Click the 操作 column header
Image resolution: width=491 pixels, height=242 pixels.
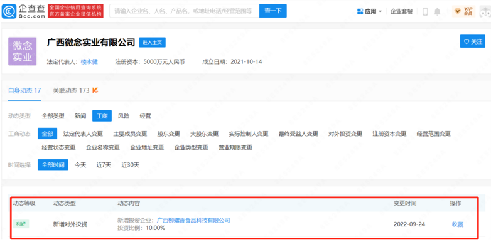click(x=456, y=203)
